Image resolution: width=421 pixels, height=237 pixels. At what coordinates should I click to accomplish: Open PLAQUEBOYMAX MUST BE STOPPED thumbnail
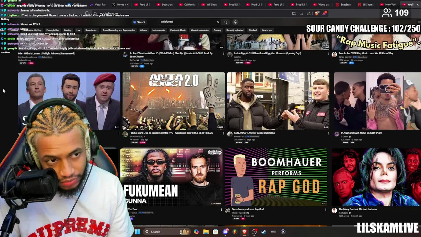tap(377, 101)
